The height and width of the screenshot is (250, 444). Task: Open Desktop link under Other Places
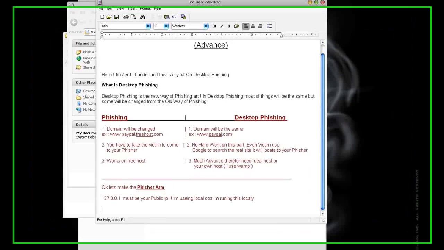click(x=86, y=91)
